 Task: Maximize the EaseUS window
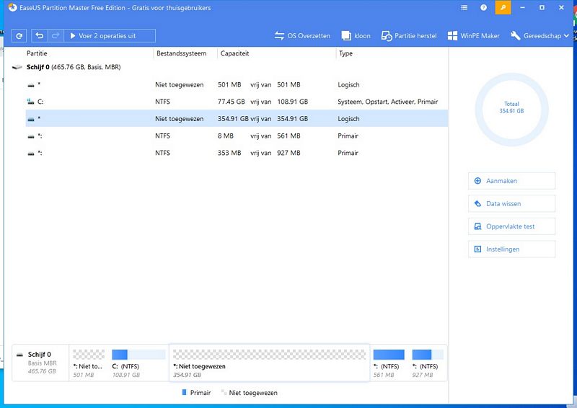542,7
